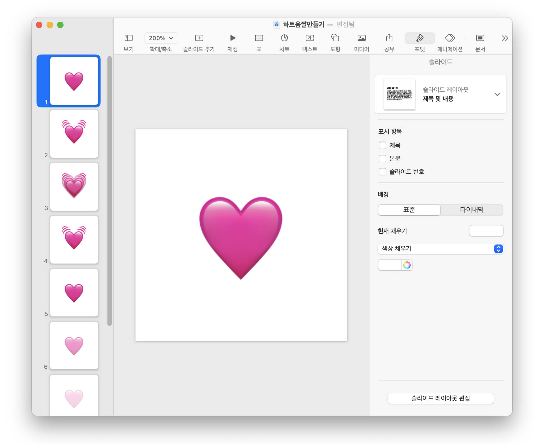Open the 도형 shapes icon

(x=335, y=38)
